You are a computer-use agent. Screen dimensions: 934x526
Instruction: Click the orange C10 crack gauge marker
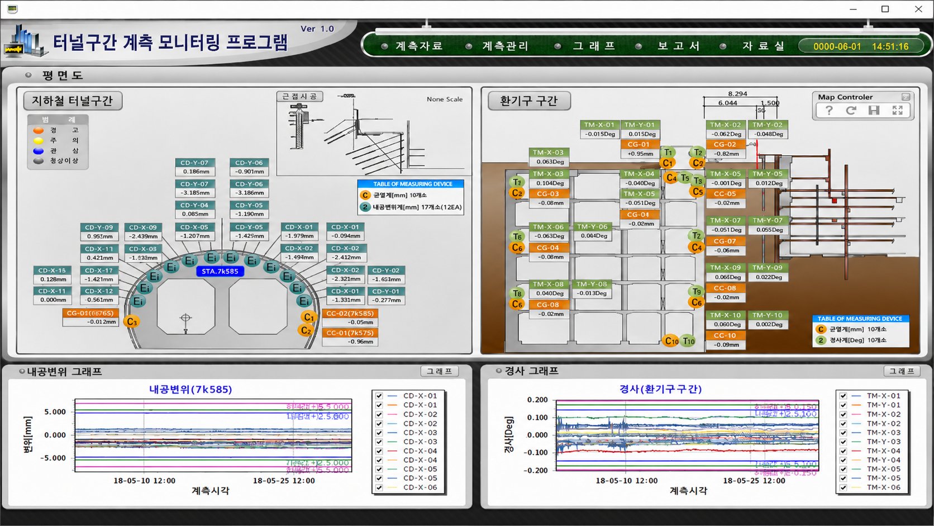671,341
